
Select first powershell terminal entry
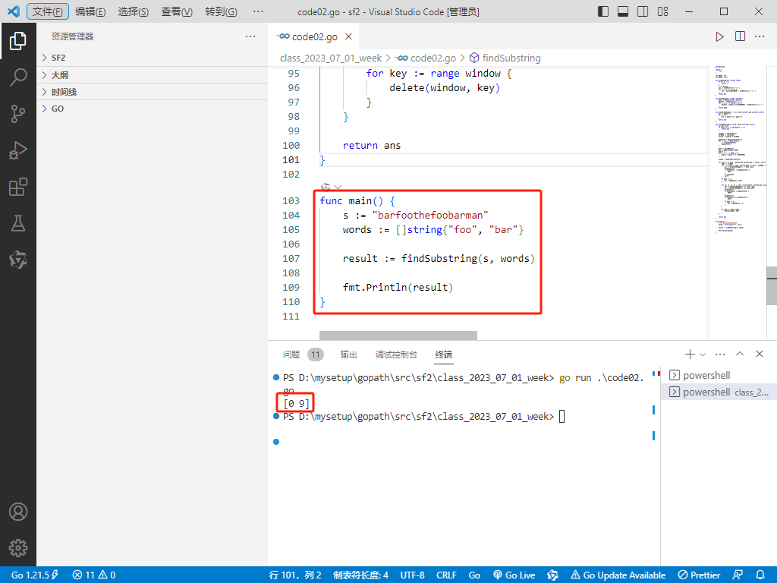719,375
